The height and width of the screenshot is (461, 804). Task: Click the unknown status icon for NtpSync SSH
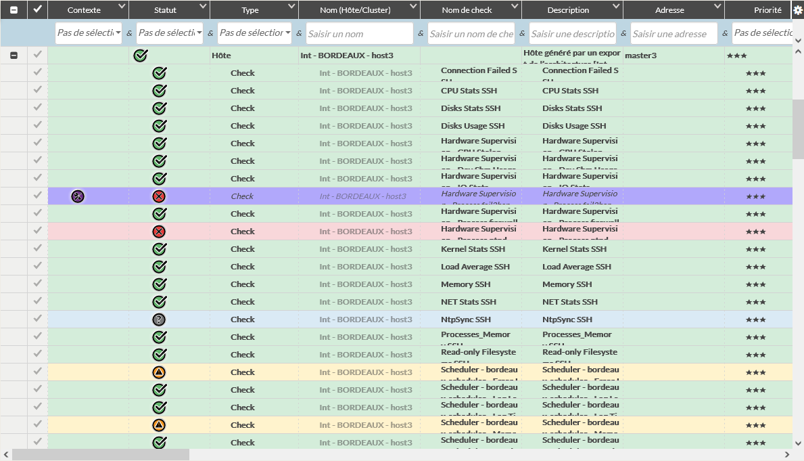160,320
